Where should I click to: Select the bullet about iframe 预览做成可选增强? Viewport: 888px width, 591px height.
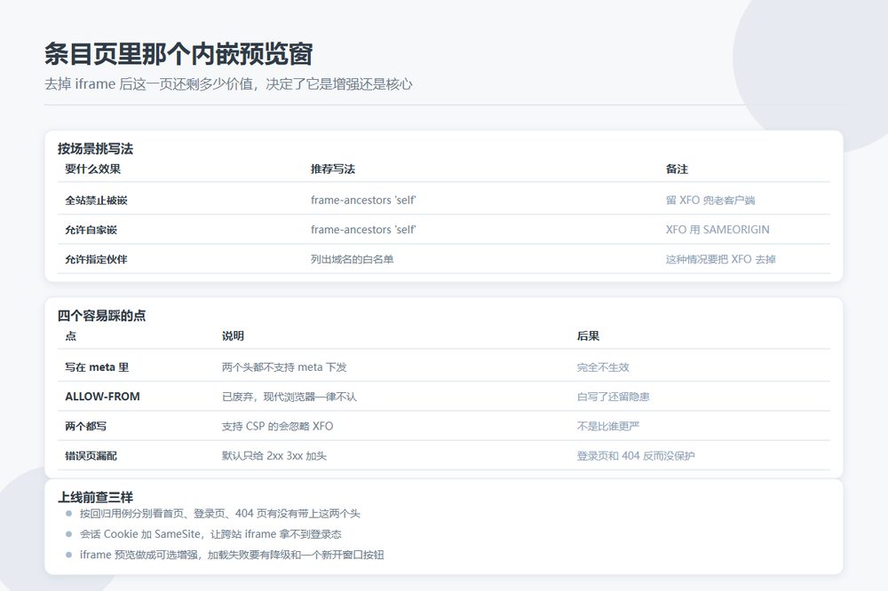[x=232, y=555]
